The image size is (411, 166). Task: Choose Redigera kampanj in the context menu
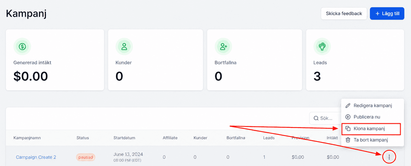pos(372,105)
